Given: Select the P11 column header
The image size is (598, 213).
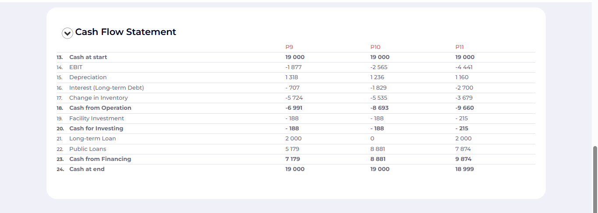Looking at the screenshot, I should [460, 47].
